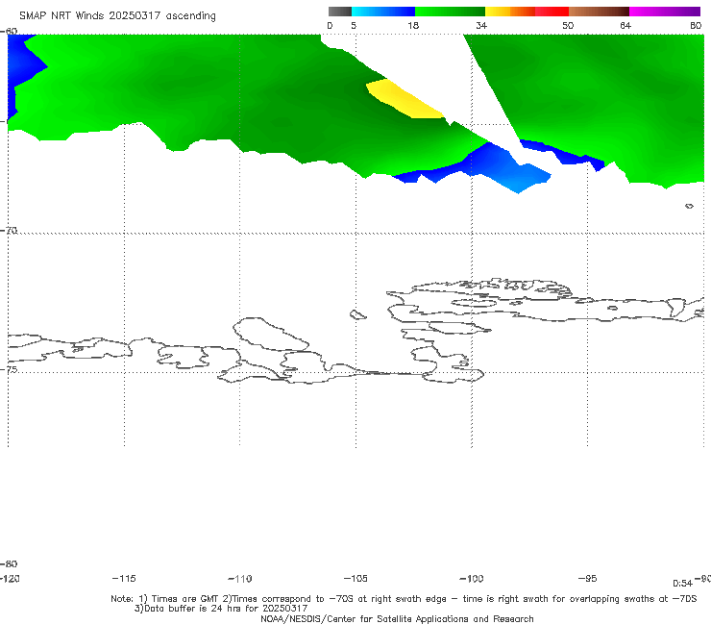
Task: Click the '-75' latitude axis label
Action: (x=9, y=369)
